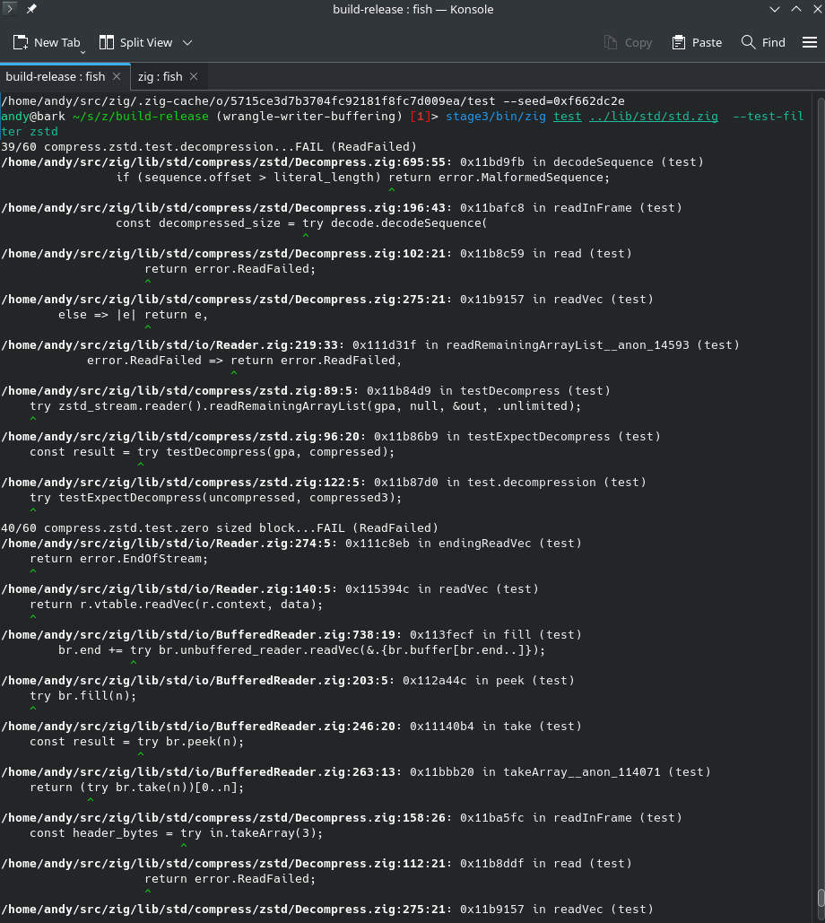Image resolution: width=825 pixels, height=923 pixels.
Task: Click '40/60 compress.zstd.test.zero sized block' line
Action: point(220,528)
